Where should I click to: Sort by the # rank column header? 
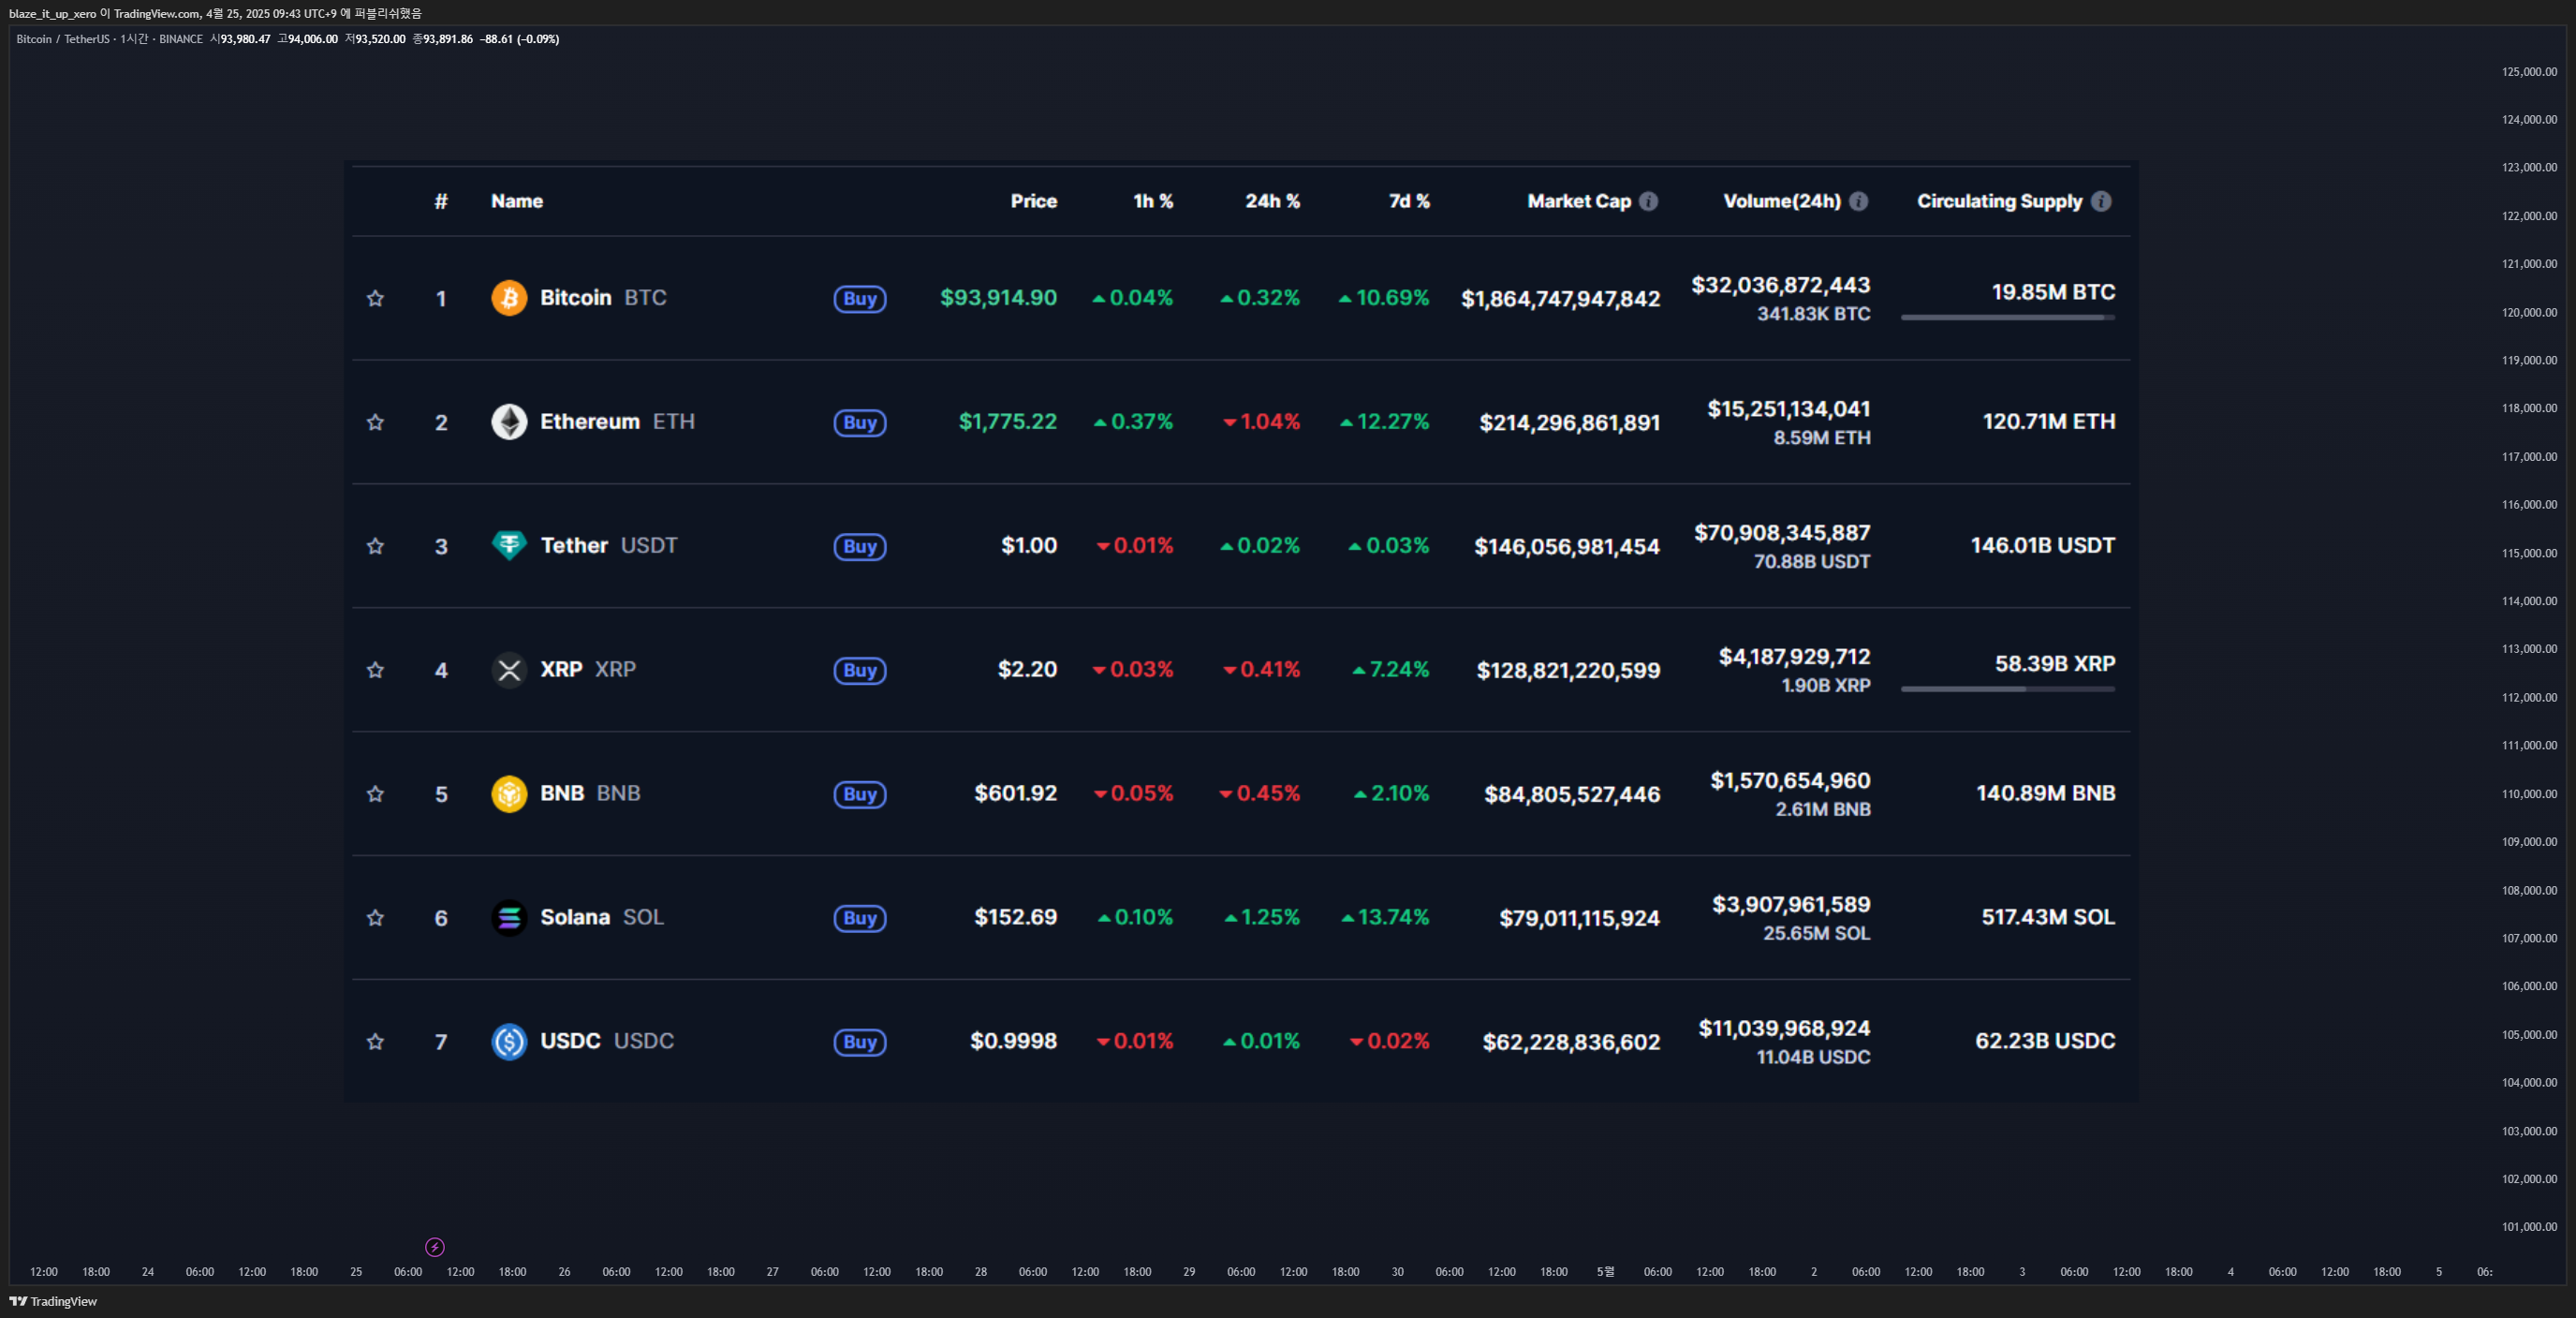(441, 201)
